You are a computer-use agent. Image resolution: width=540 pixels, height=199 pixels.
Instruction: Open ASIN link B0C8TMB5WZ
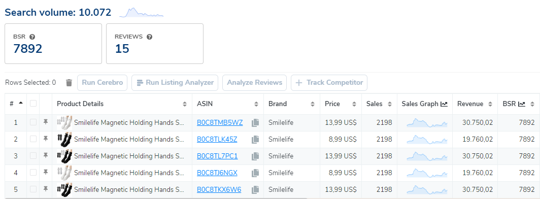coord(220,122)
